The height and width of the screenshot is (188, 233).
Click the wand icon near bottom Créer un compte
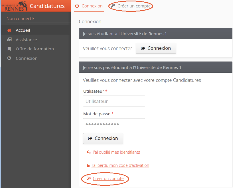click(x=89, y=179)
